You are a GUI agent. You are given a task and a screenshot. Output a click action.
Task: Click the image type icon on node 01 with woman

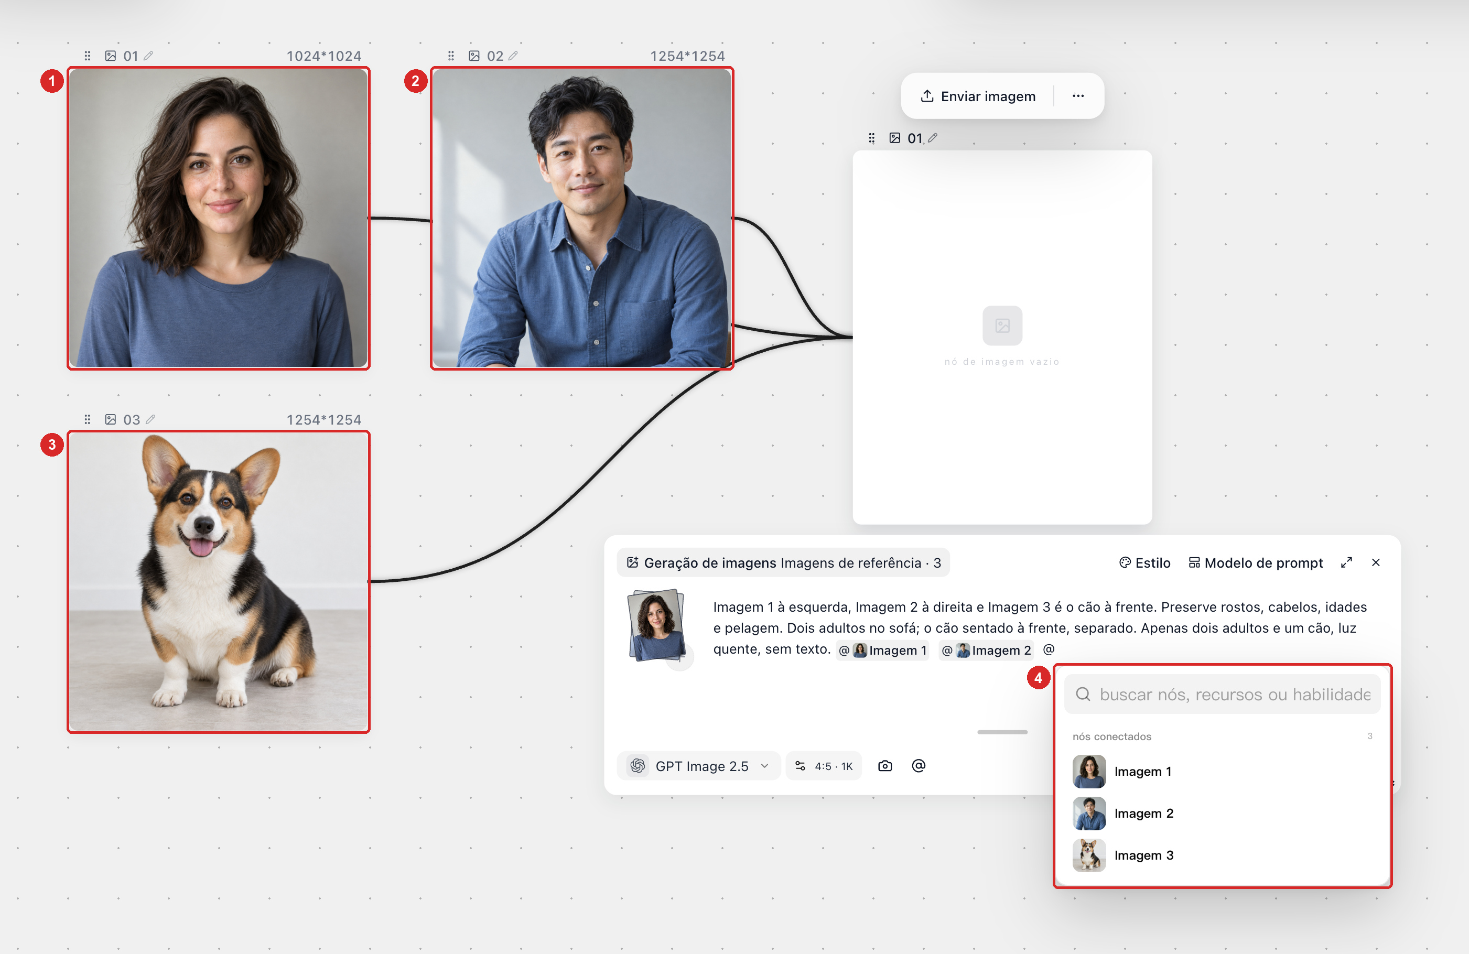click(x=111, y=56)
